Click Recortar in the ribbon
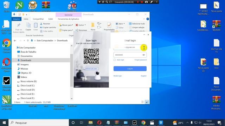Viewport: 225px width, 126px height. [x=45, y=24]
